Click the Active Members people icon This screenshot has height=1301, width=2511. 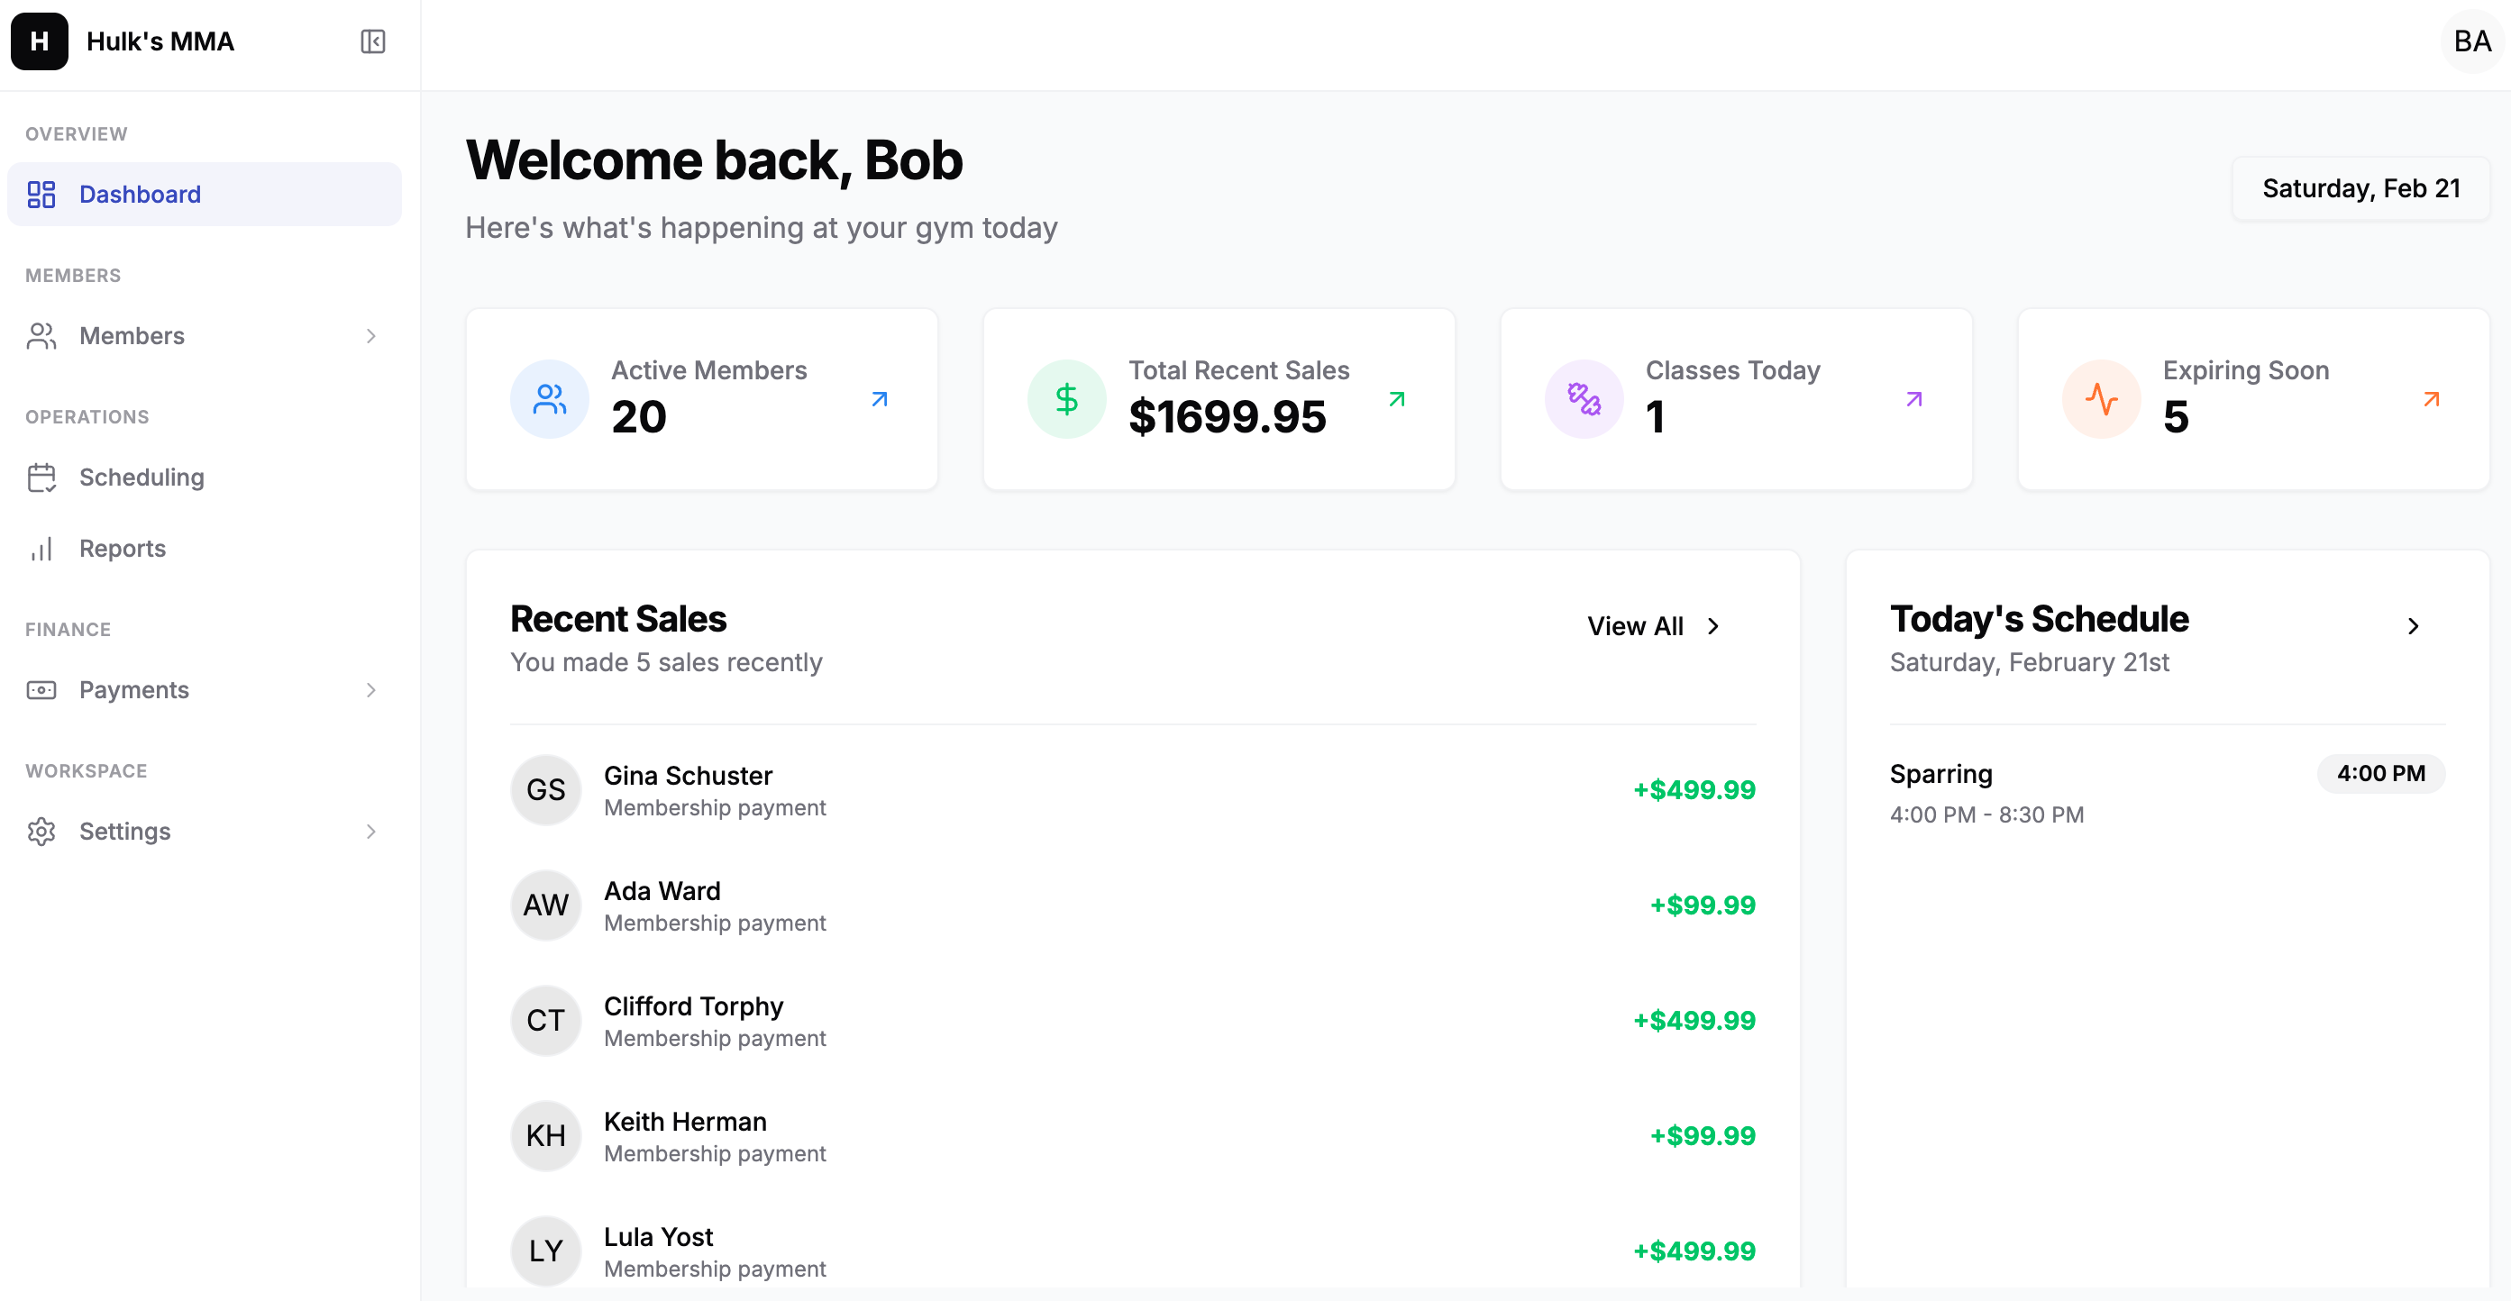point(550,399)
